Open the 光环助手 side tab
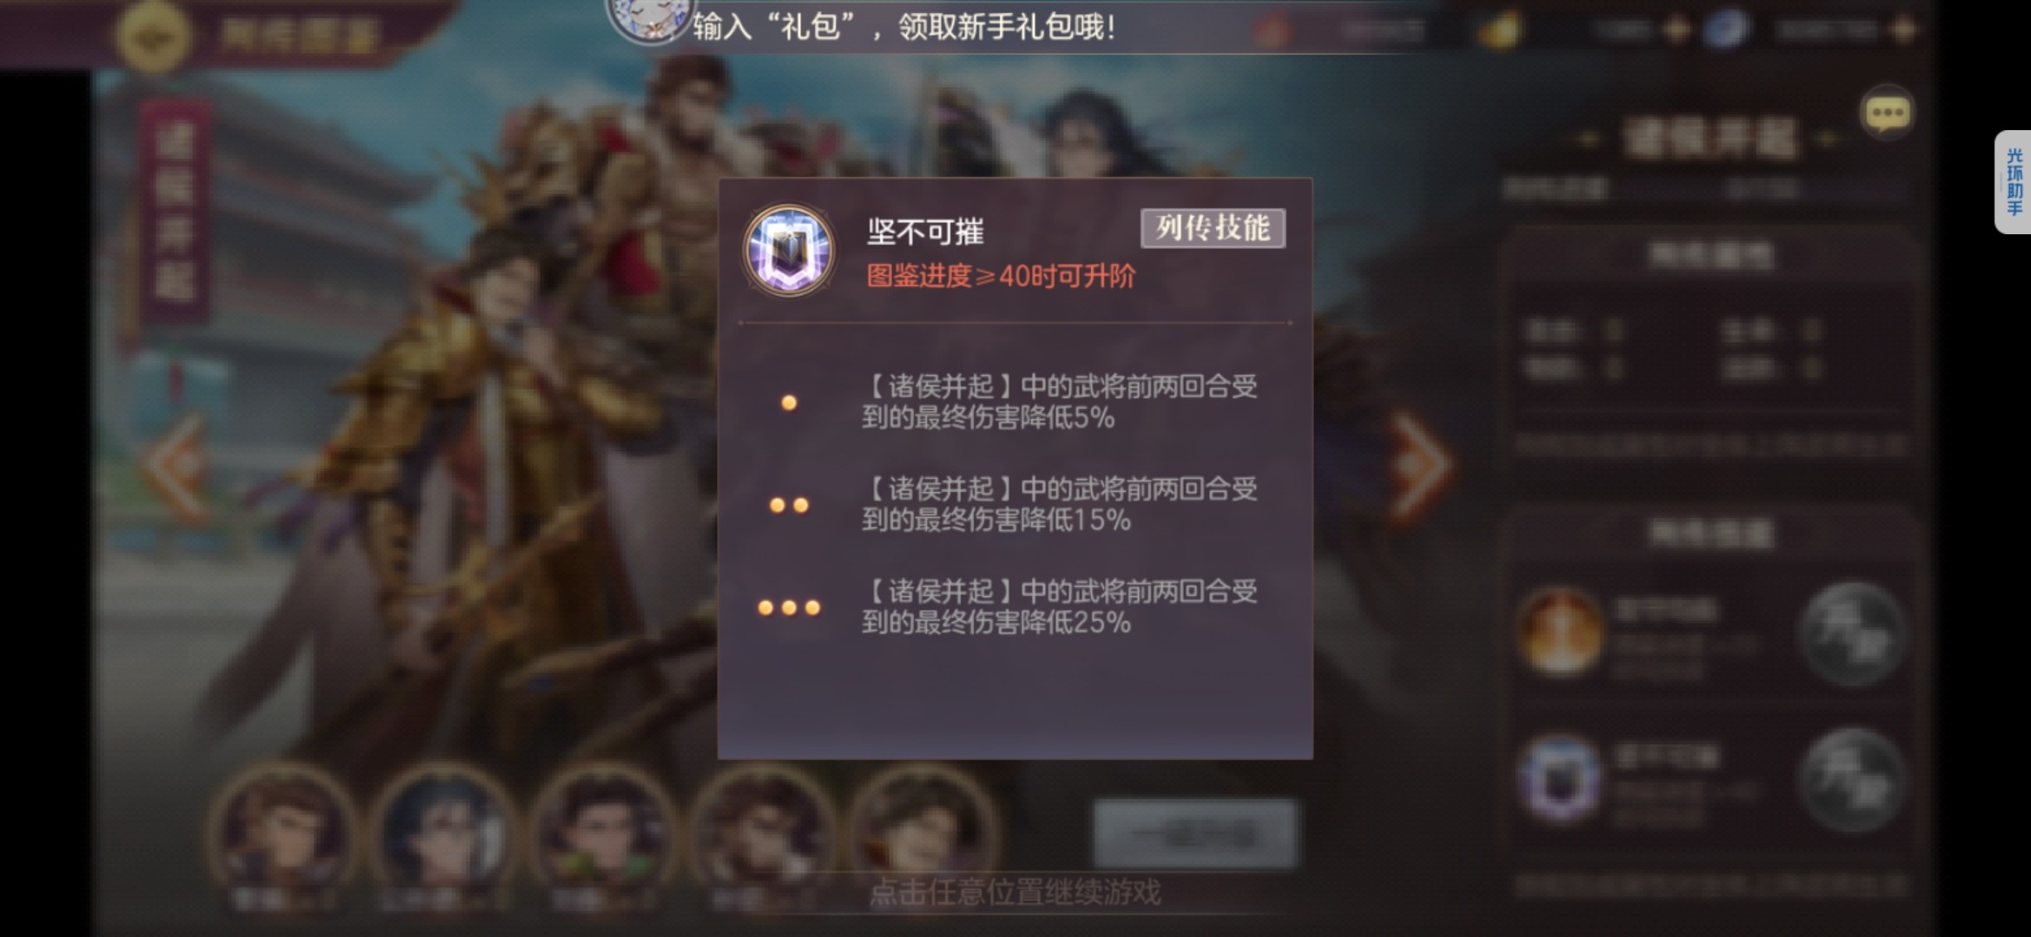Viewport: 2031px width, 937px height. [2013, 182]
